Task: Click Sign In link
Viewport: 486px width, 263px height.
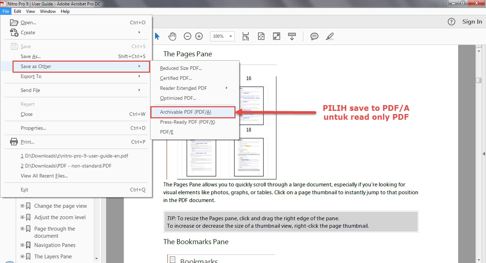Action: (472, 22)
